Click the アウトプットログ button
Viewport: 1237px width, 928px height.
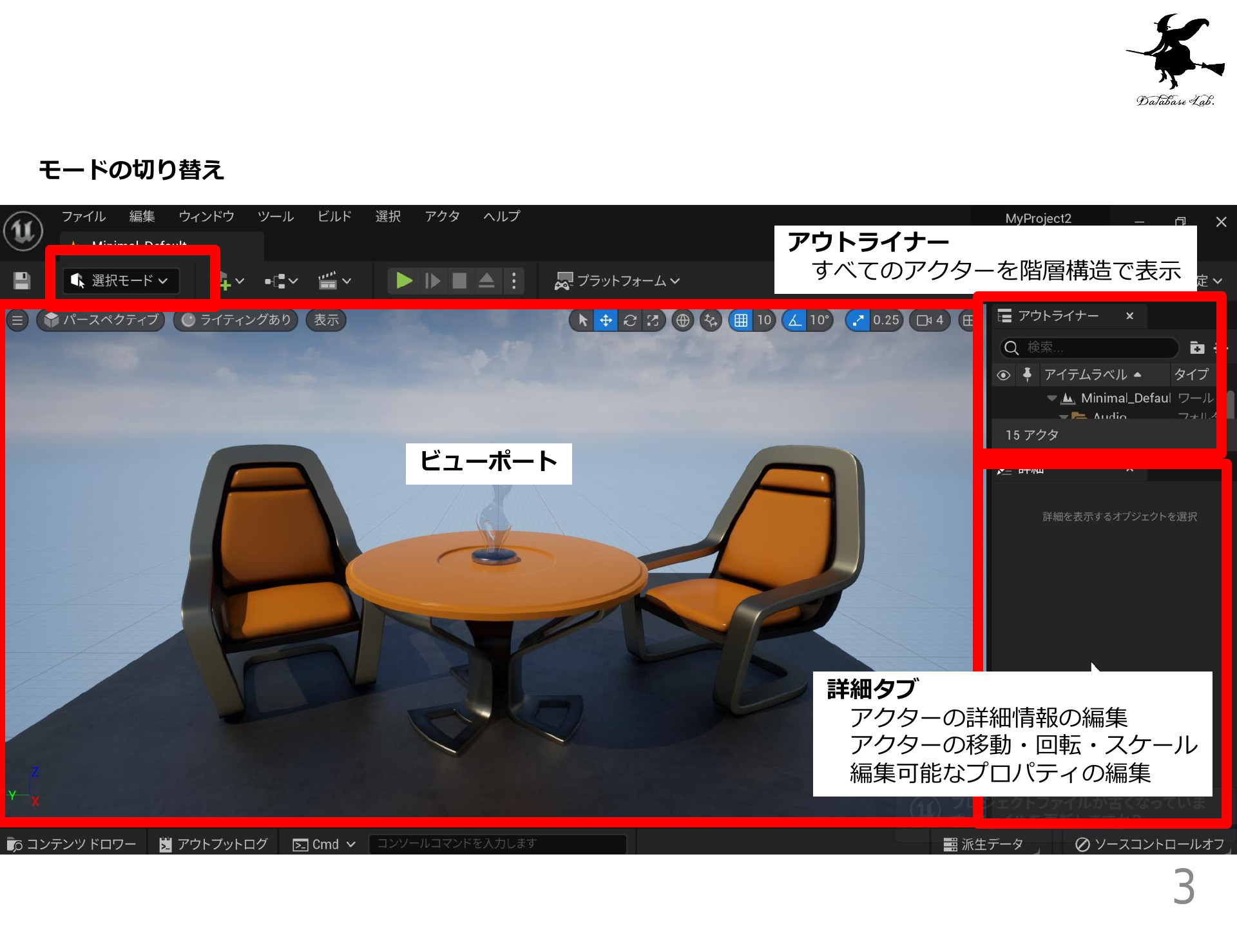[214, 844]
